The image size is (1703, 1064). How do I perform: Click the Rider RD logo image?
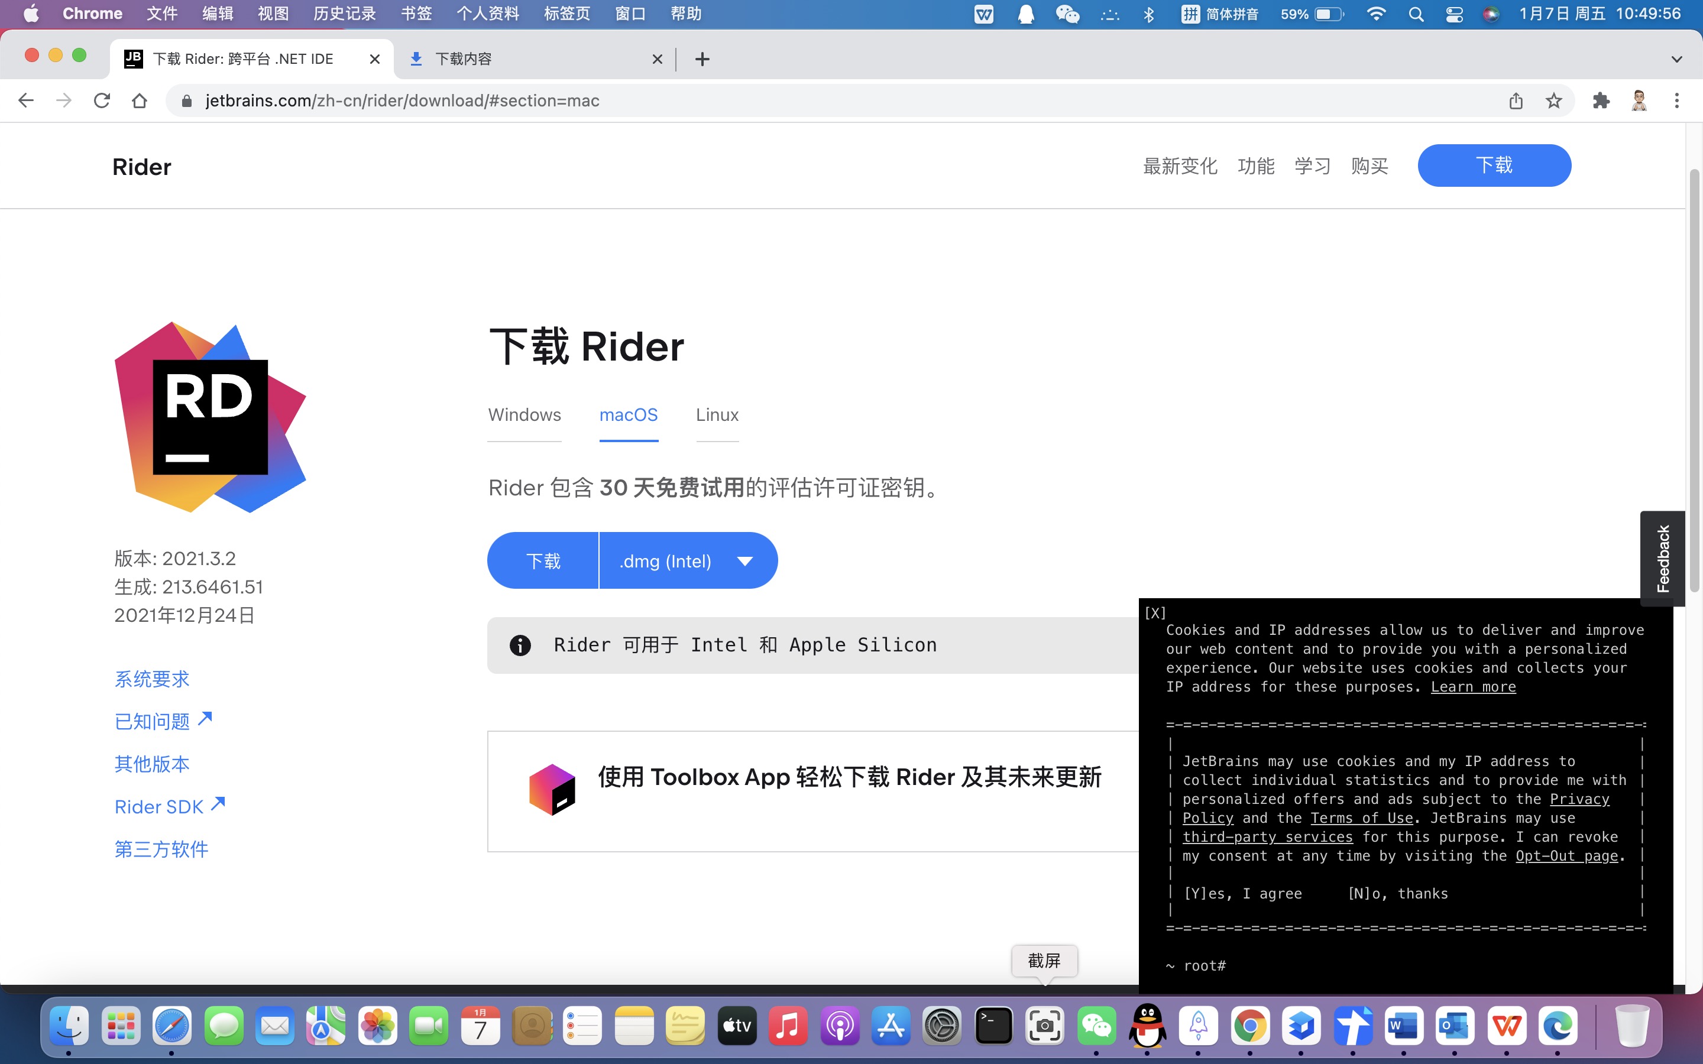(x=210, y=417)
